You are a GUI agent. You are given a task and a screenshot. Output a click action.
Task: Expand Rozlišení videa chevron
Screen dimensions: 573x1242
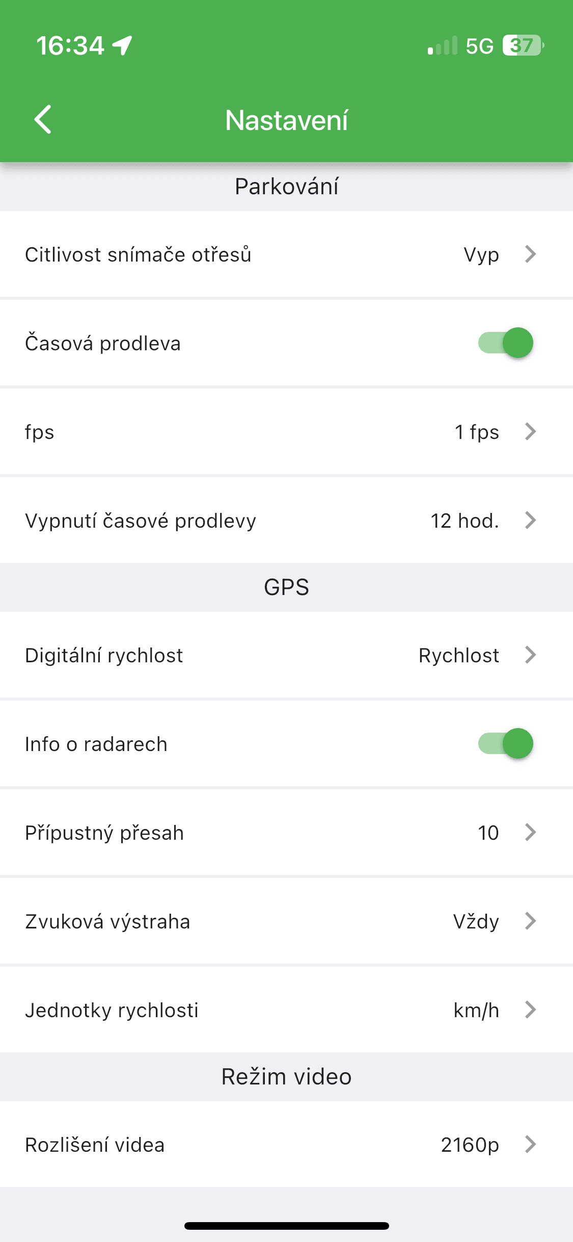[530, 1144]
